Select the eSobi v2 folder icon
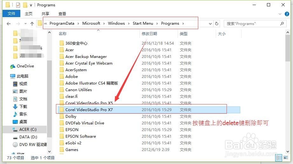293x164 pixels. tap(61, 143)
